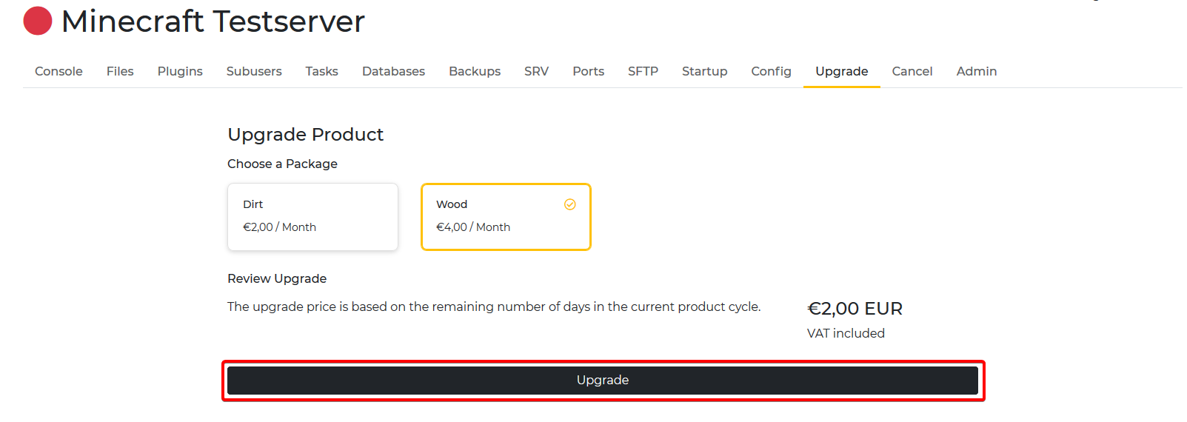Open the Cancel tab
The width and height of the screenshot is (1187, 422).
tap(912, 71)
